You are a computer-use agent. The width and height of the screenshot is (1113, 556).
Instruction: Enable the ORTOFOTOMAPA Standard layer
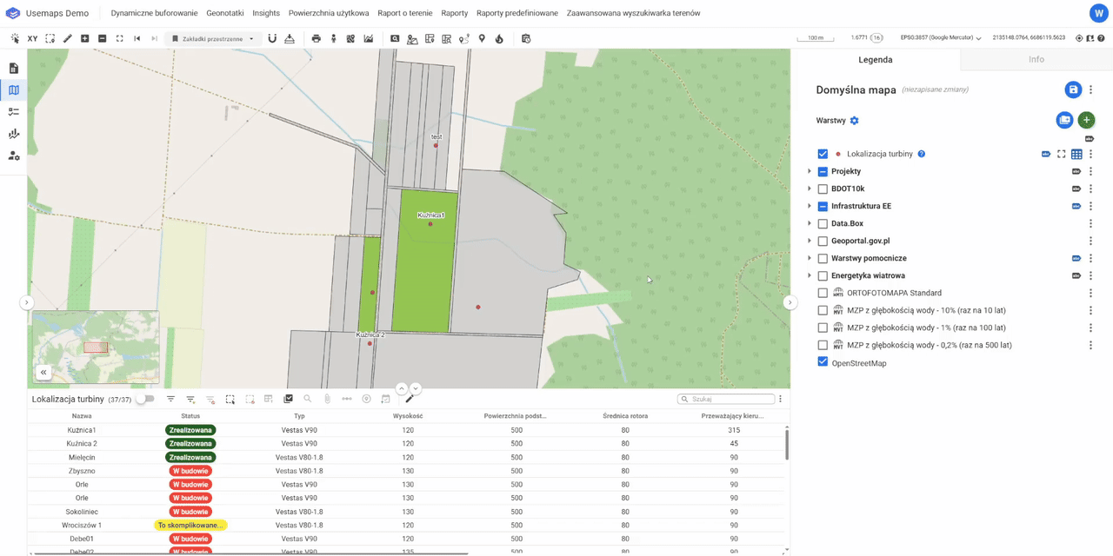(823, 293)
